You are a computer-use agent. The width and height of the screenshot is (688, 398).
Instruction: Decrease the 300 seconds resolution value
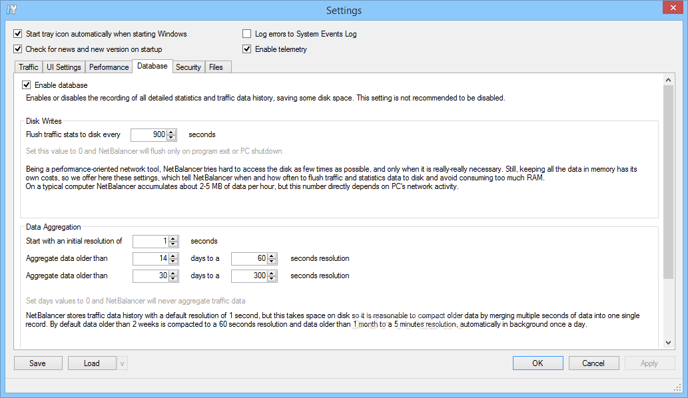pyautogui.click(x=272, y=279)
